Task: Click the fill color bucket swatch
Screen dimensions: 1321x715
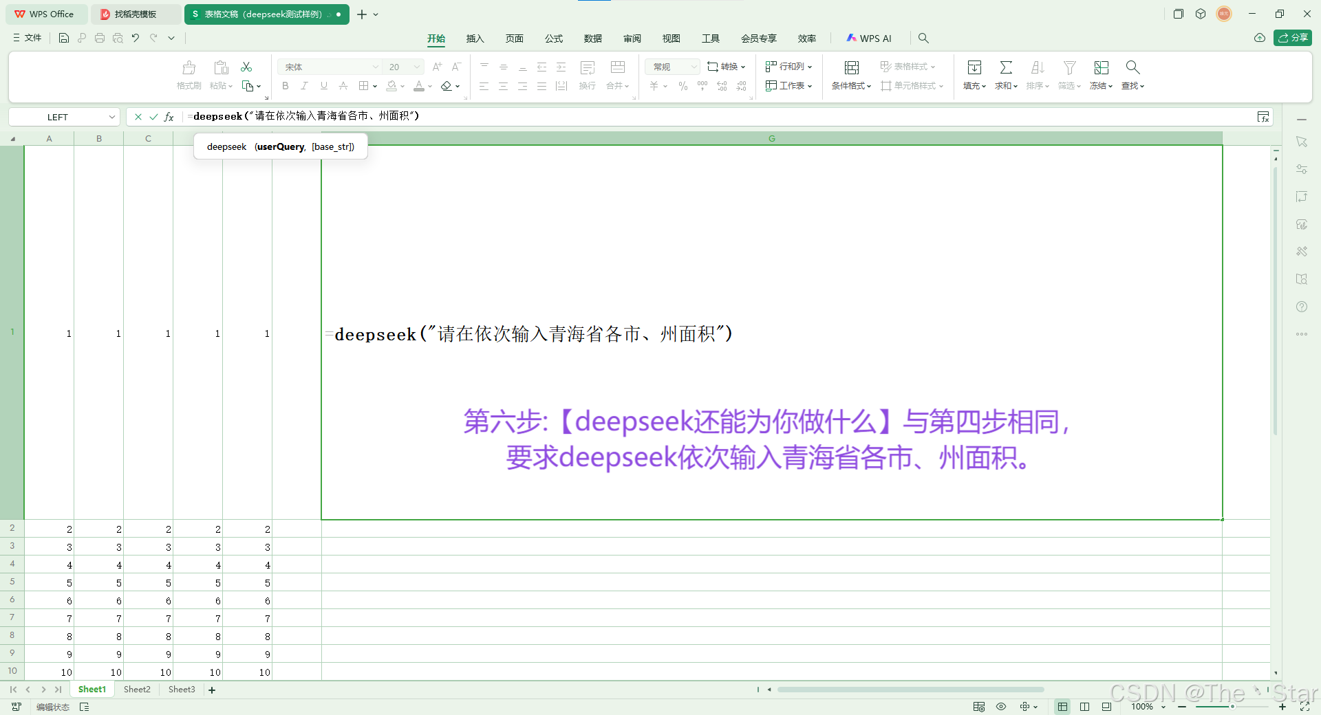Action: point(391,86)
